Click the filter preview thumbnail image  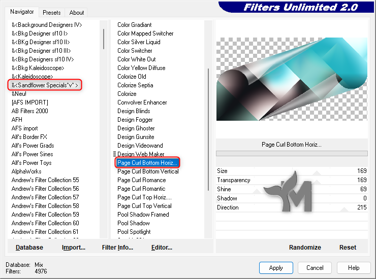292,79
